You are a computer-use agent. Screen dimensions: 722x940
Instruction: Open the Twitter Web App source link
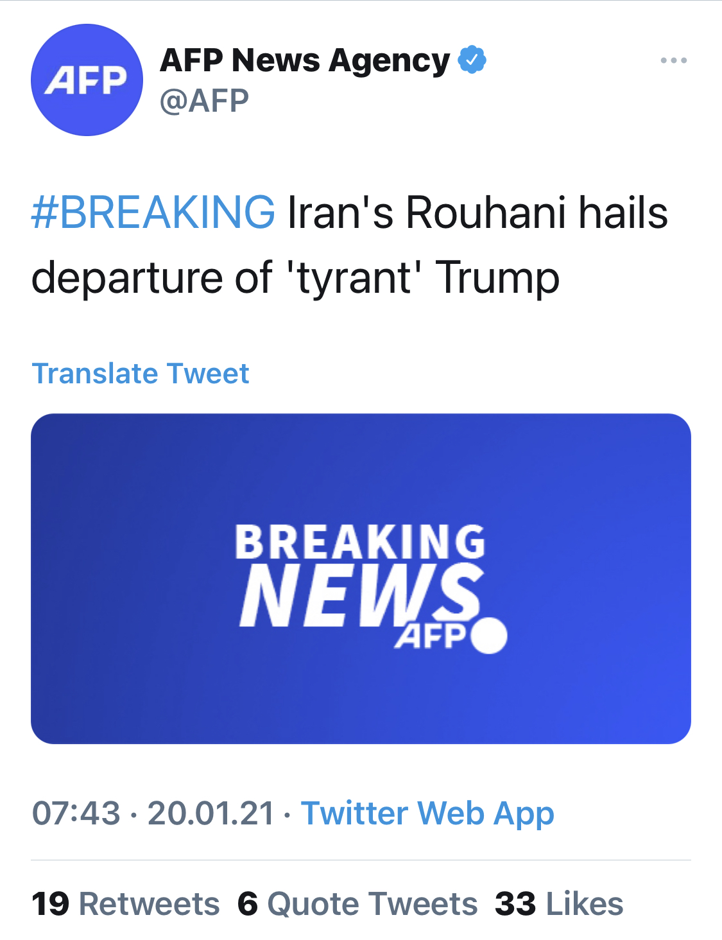(x=427, y=813)
